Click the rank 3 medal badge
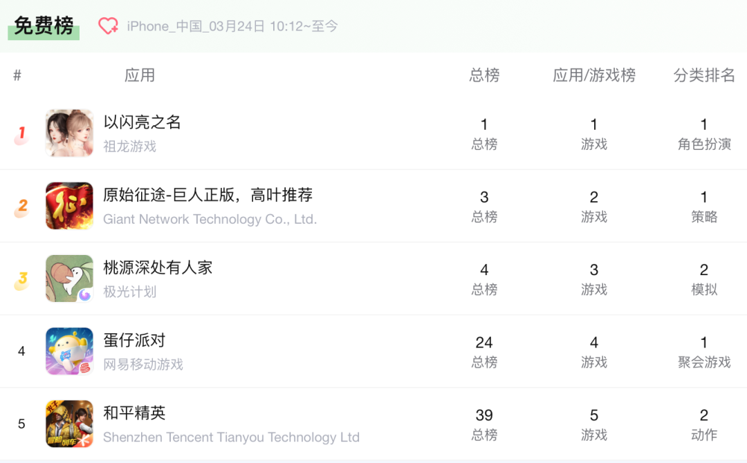This screenshot has height=463, width=747. [21, 281]
